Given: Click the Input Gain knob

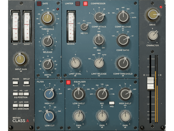Looking at the screenshot, I should pyautogui.click(x=20, y=59).
